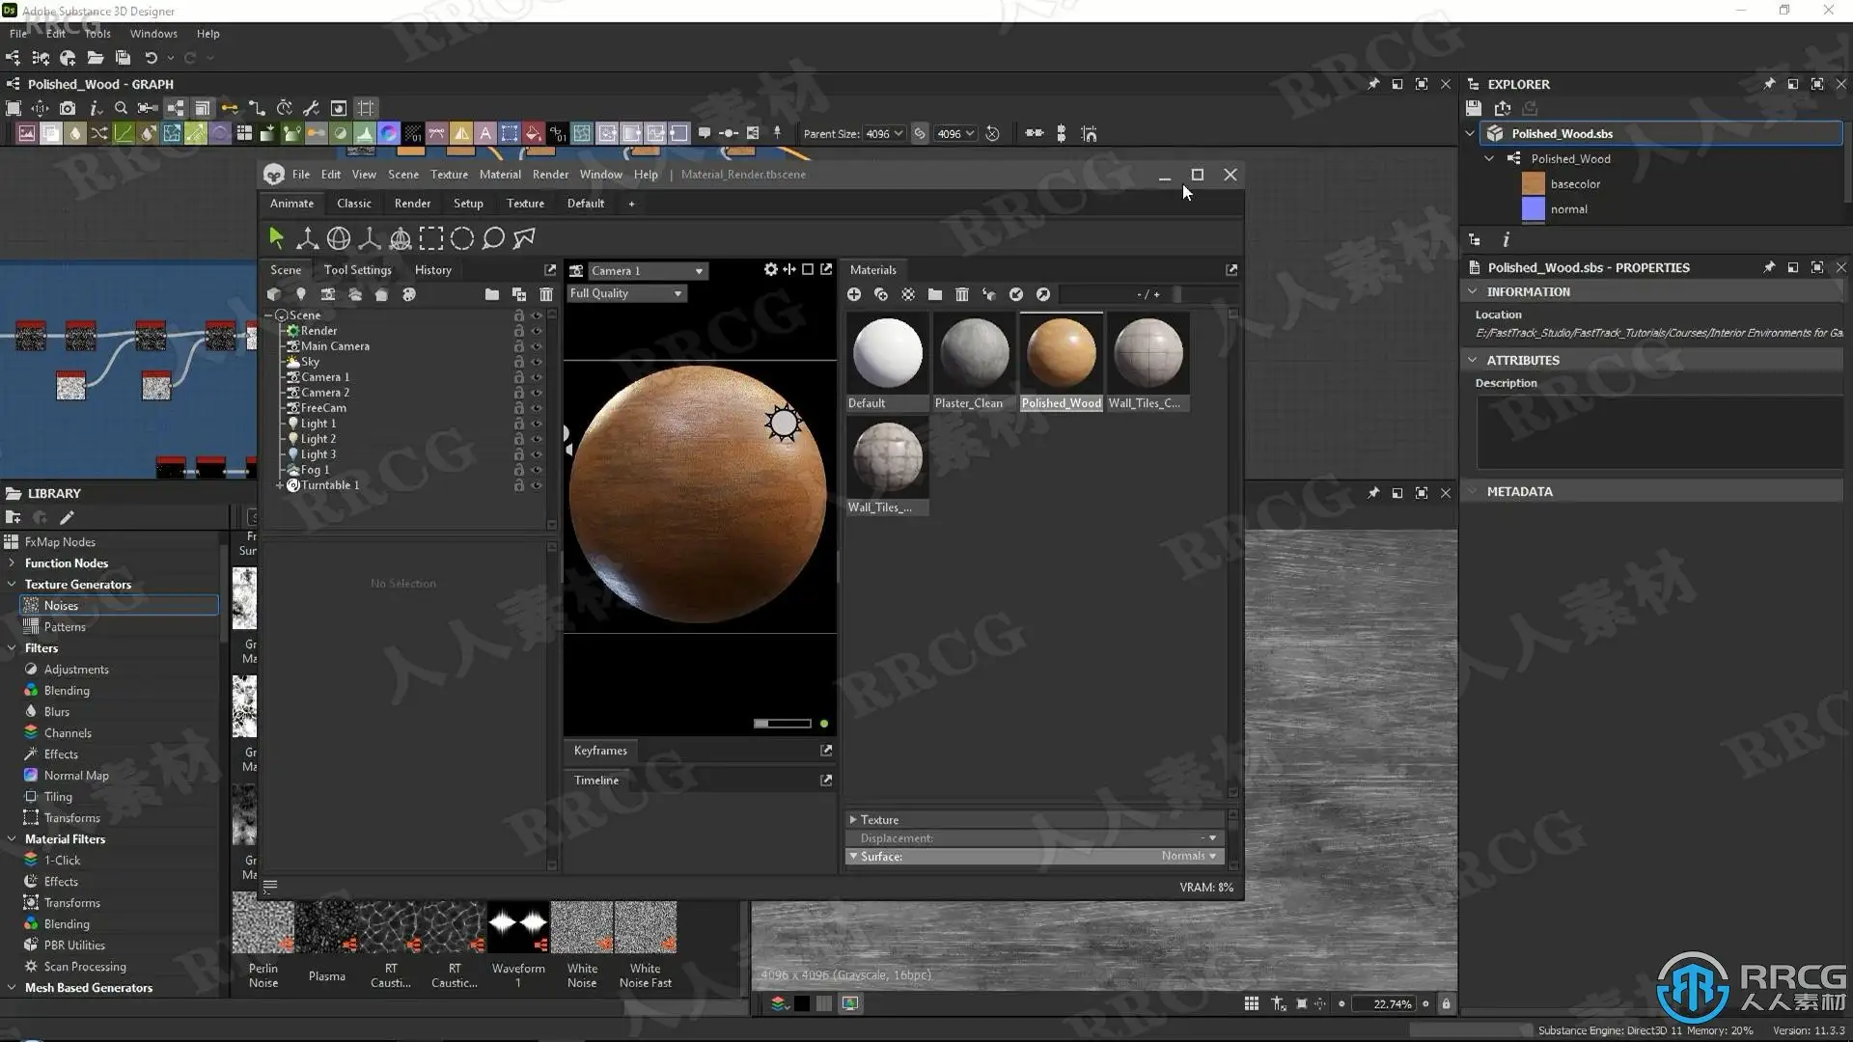
Task: Open library edit pencil icon
Action: 67,517
